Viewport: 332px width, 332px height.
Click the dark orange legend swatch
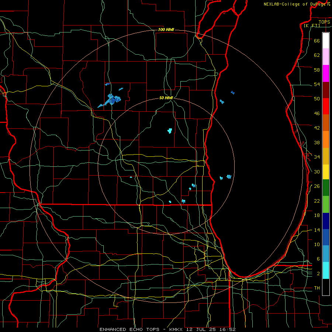(326, 122)
